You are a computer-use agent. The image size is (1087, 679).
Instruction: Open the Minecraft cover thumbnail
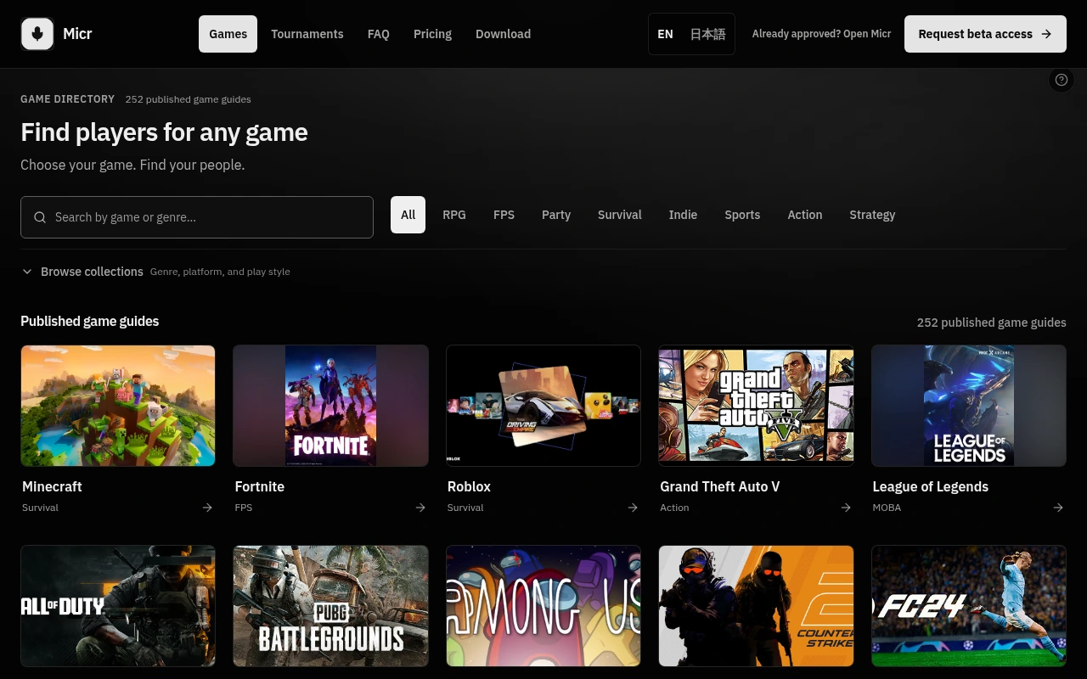(118, 406)
